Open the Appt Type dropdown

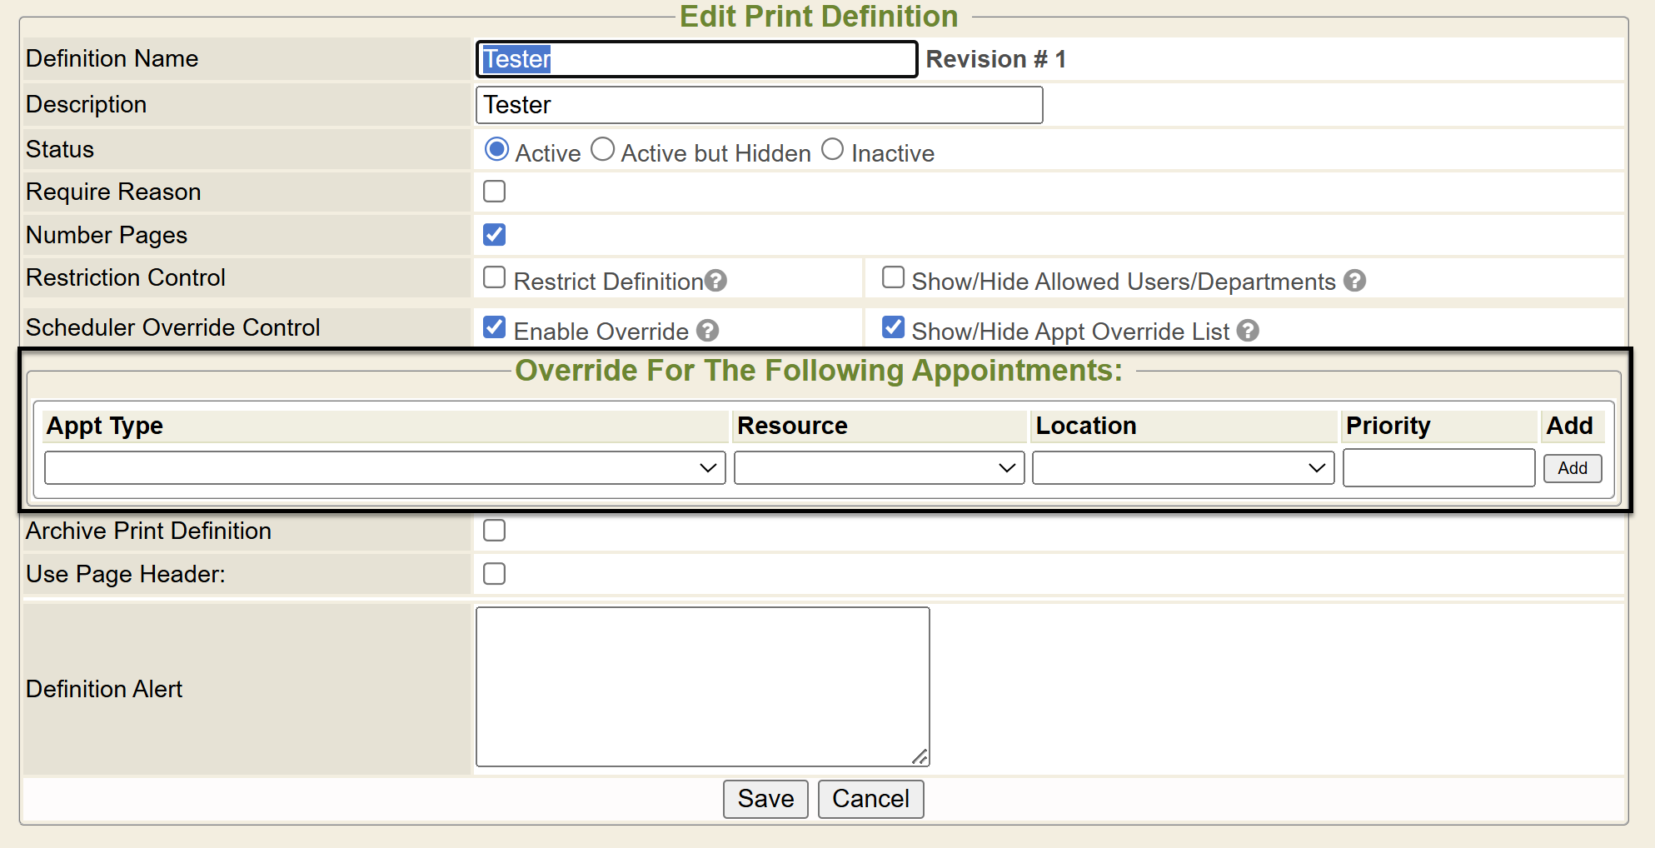click(x=385, y=468)
